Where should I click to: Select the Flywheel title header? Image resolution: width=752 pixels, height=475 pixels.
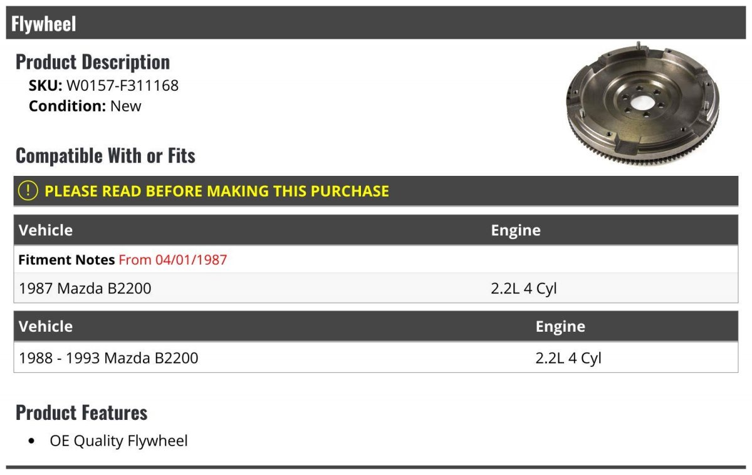click(x=44, y=24)
